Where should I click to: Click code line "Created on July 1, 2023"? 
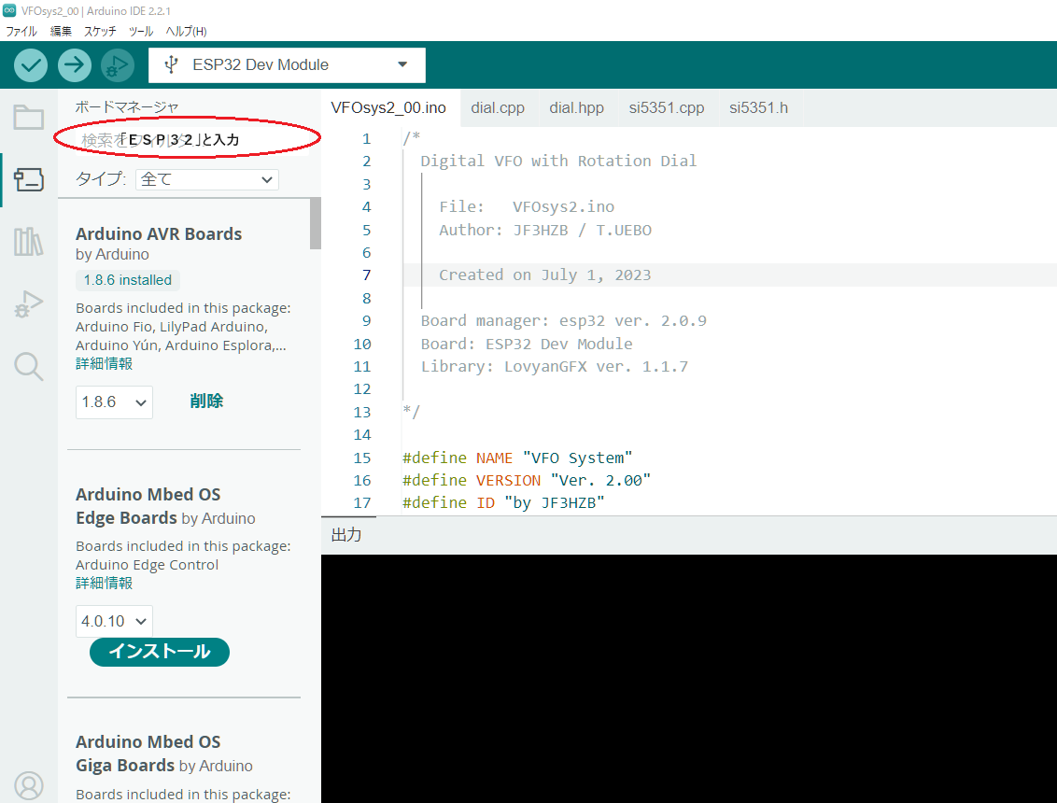544,275
